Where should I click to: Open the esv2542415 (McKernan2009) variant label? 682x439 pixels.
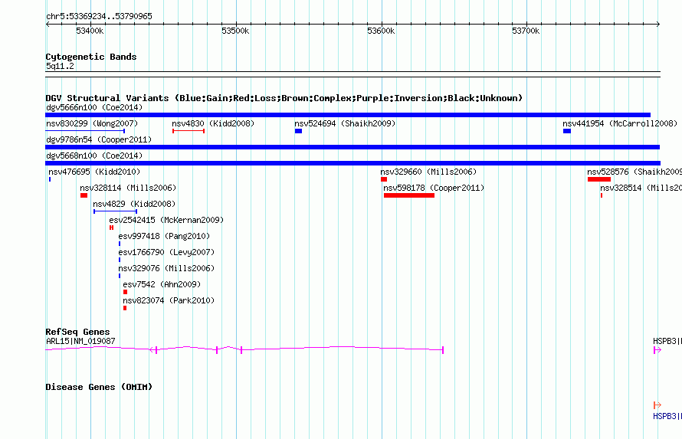pyautogui.click(x=166, y=220)
